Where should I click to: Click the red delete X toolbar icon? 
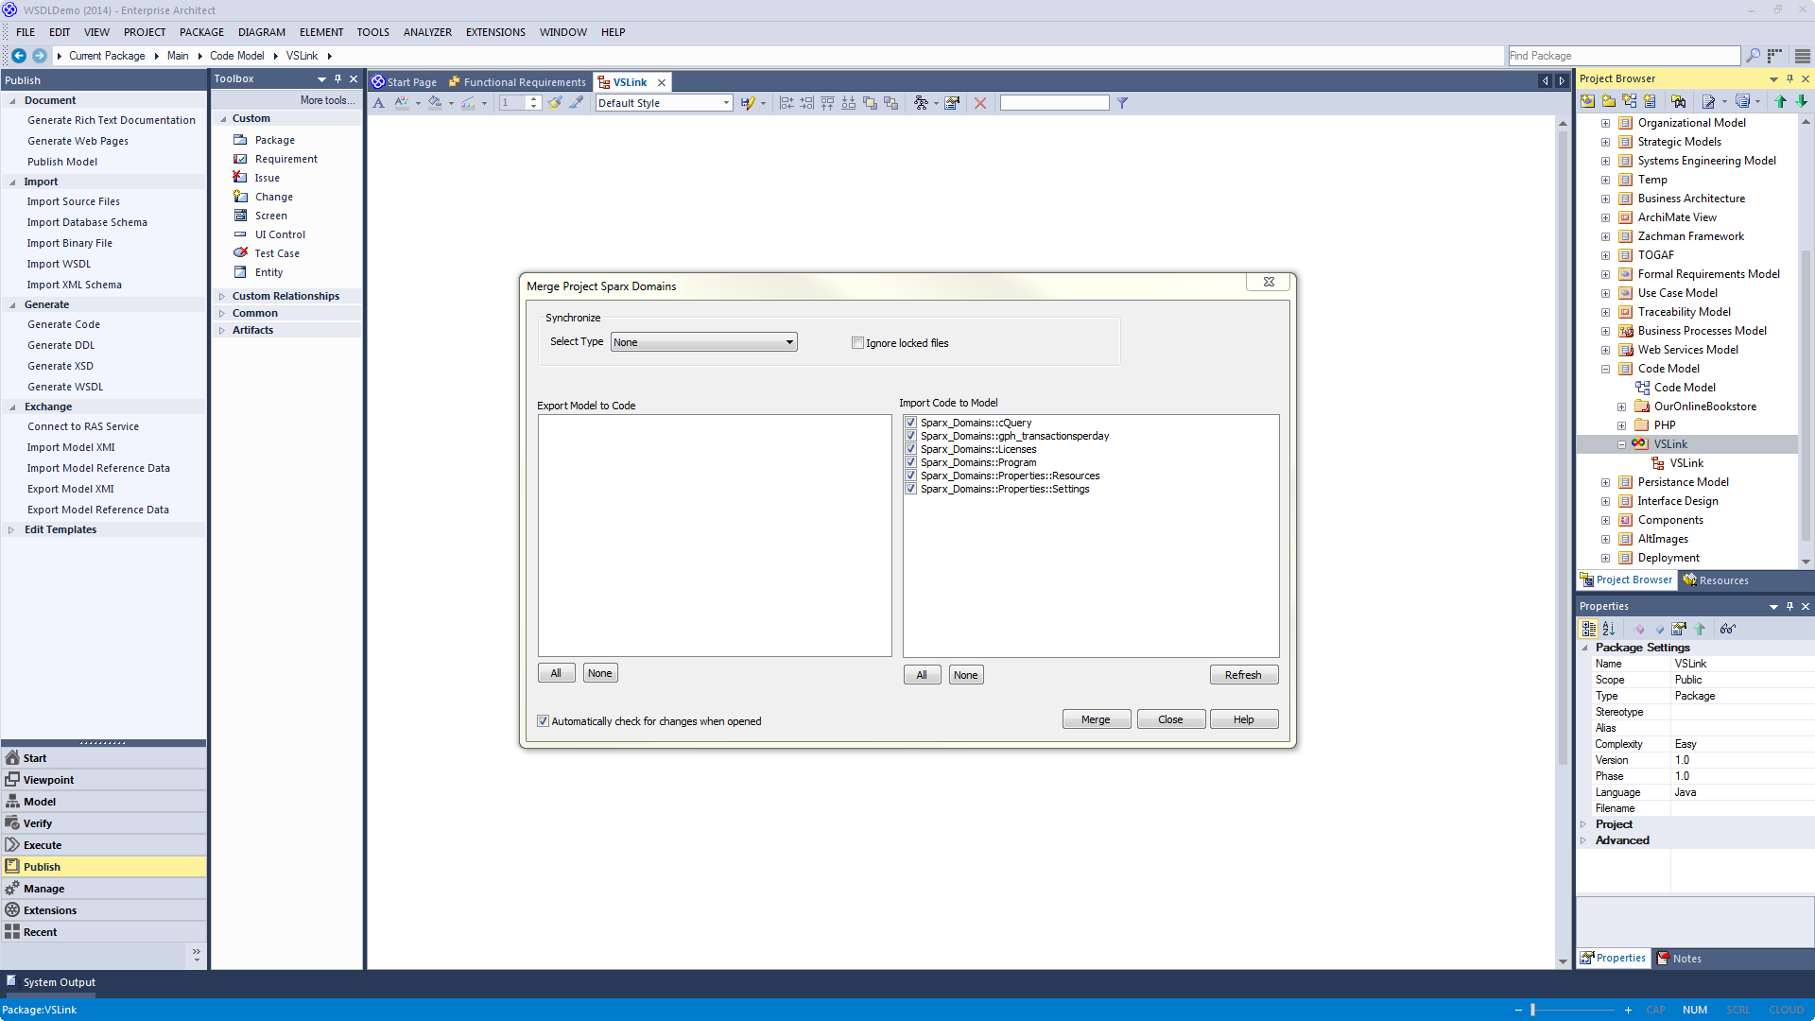pyautogui.click(x=980, y=103)
